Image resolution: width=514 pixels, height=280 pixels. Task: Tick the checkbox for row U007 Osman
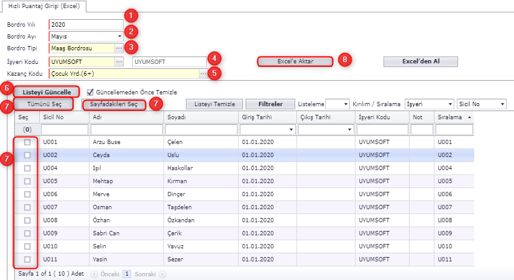pyautogui.click(x=27, y=206)
